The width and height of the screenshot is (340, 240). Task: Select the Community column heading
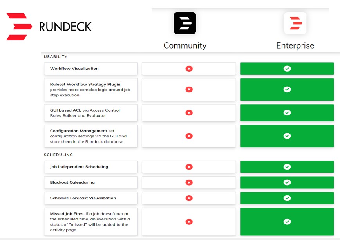185,45
